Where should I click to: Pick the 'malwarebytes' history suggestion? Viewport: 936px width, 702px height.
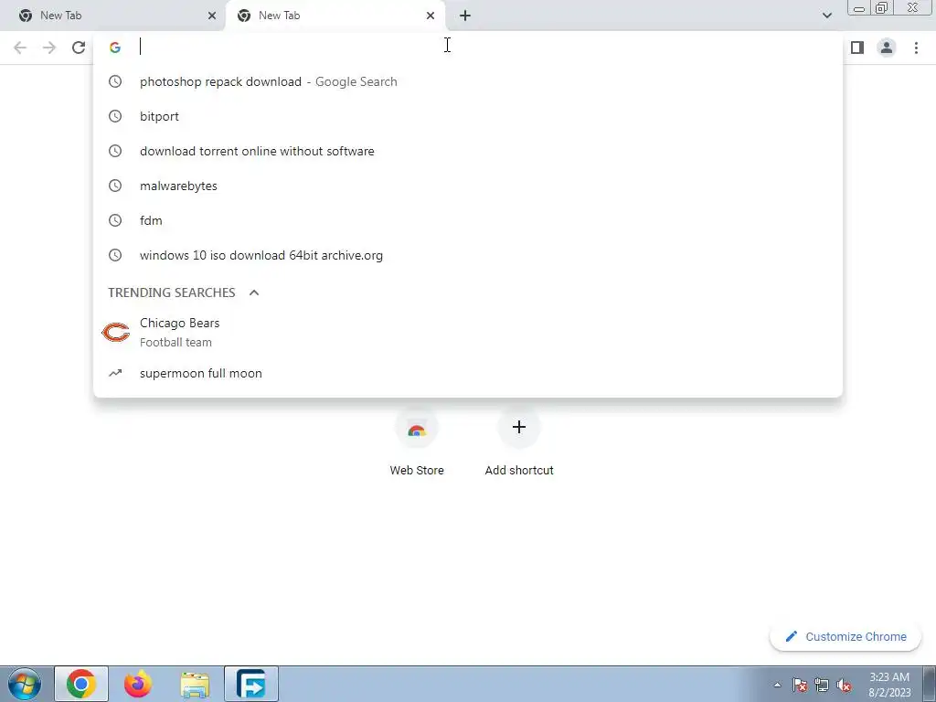tap(468, 186)
